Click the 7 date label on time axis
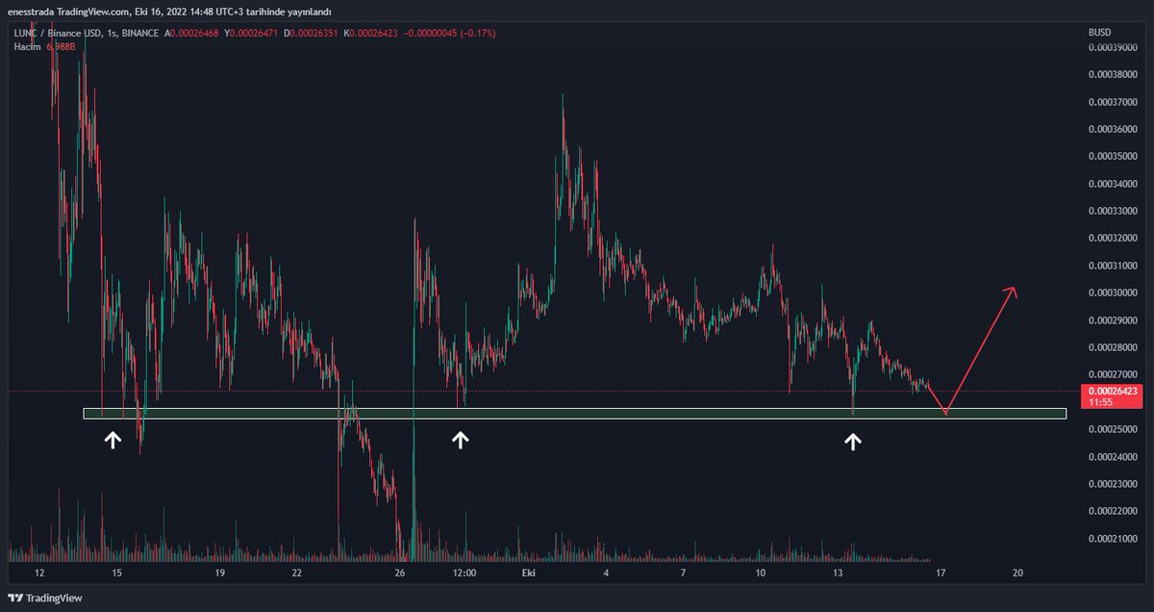 pyautogui.click(x=683, y=573)
